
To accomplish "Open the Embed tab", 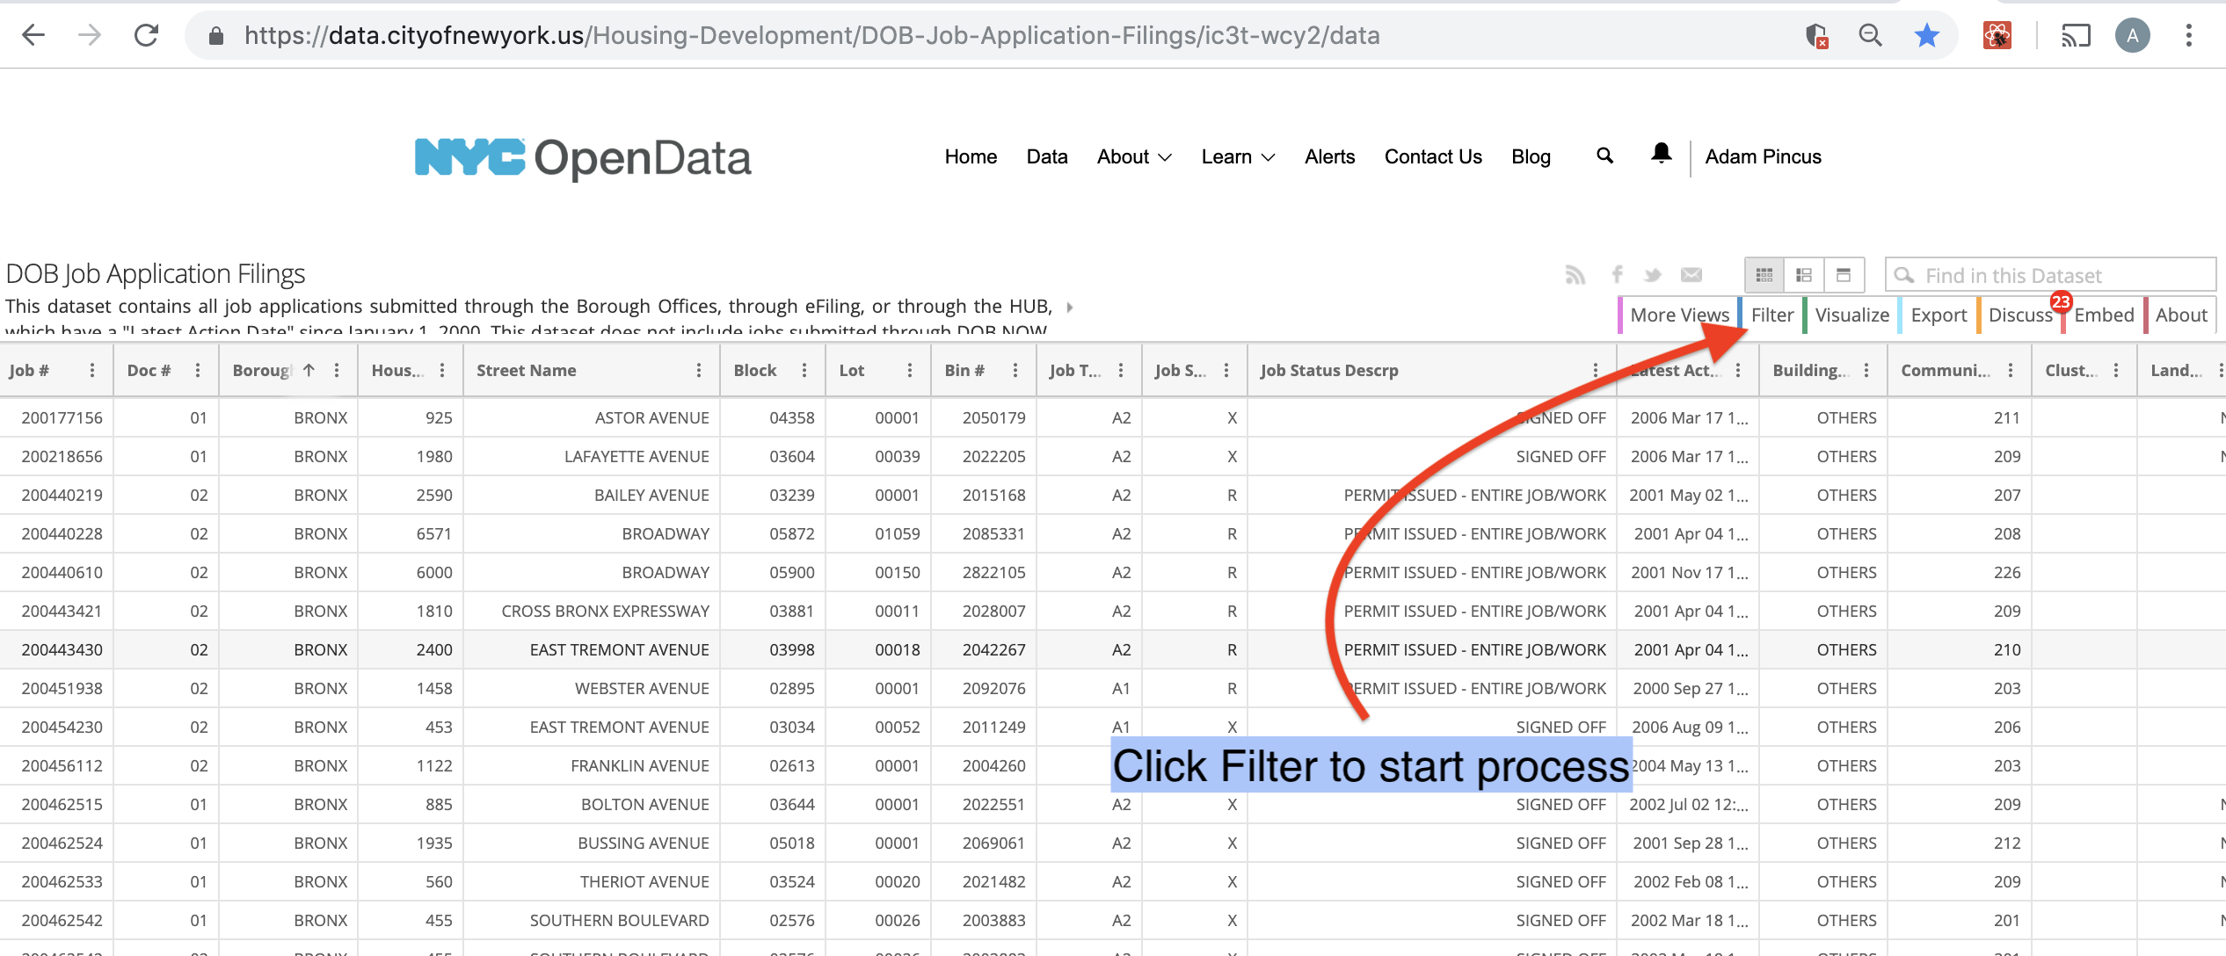I will point(2104,315).
